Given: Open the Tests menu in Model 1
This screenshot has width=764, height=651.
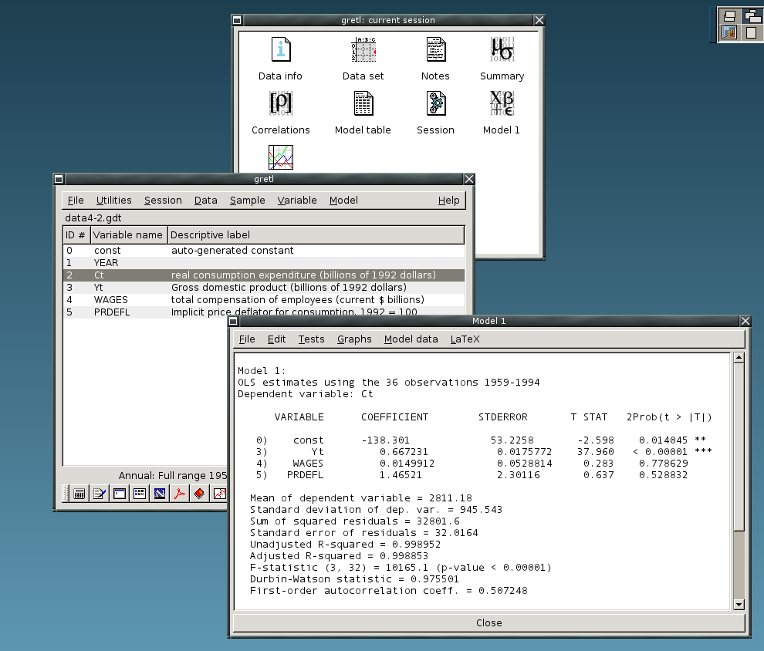Looking at the screenshot, I should 311,339.
